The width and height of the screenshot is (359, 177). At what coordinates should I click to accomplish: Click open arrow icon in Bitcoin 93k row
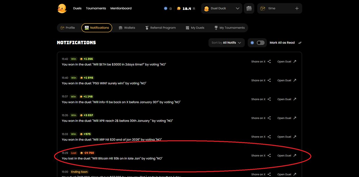point(295,156)
